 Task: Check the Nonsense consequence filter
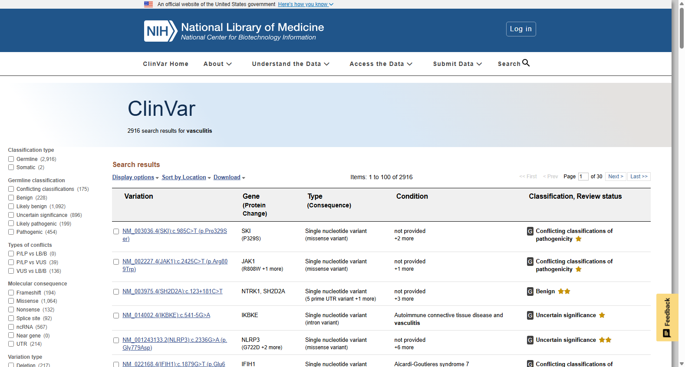(11, 310)
